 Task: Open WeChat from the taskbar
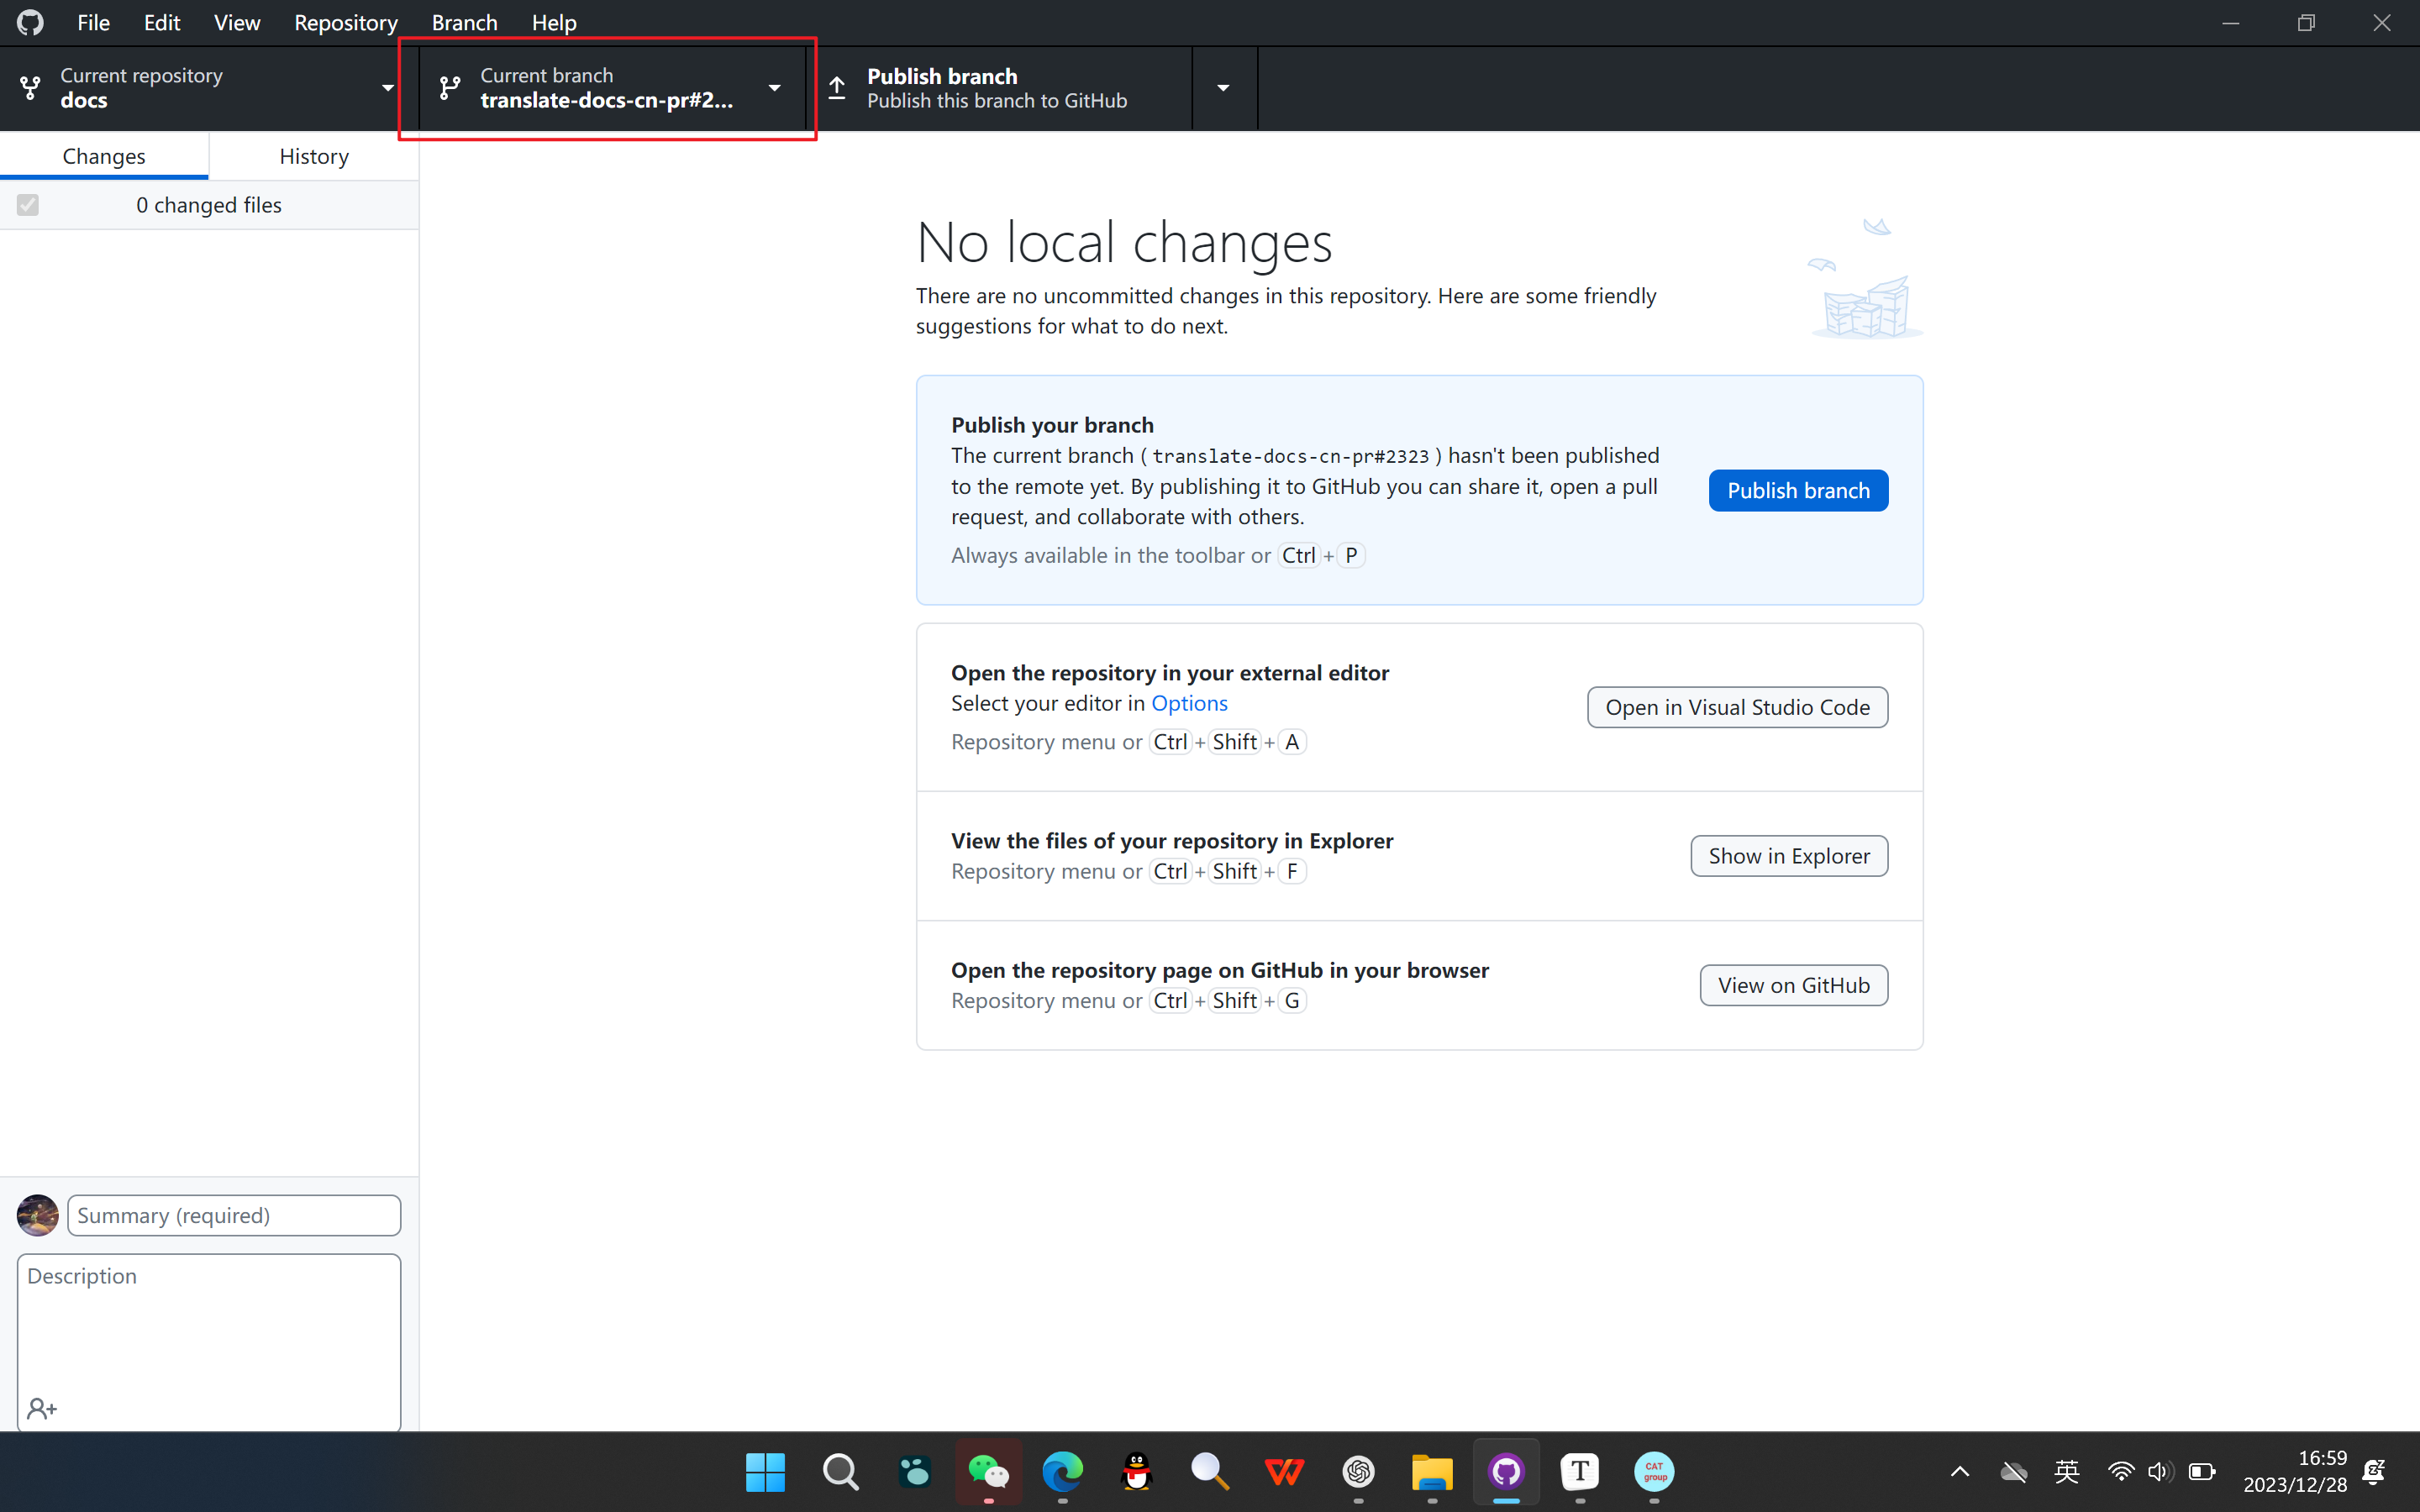[x=988, y=1471]
